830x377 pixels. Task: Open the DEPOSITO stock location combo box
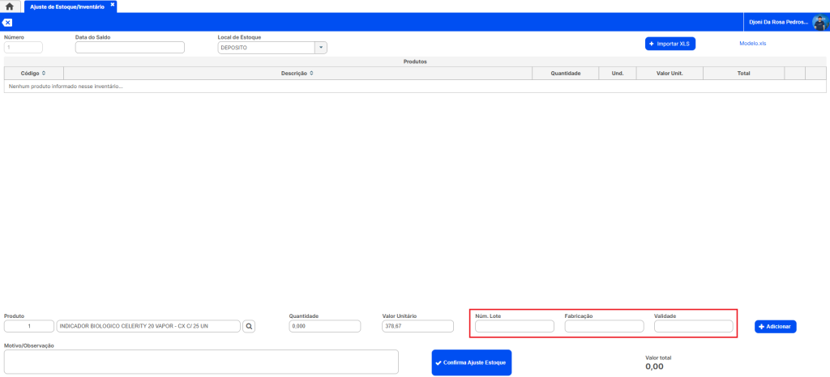coord(267,48)
